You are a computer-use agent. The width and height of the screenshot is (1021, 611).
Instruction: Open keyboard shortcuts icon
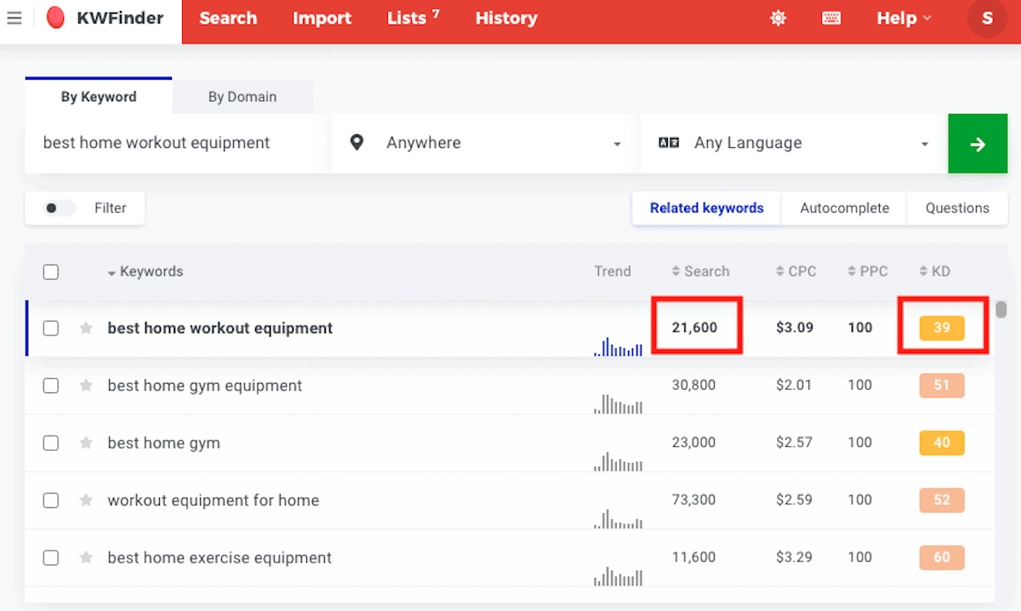[830, 19]
